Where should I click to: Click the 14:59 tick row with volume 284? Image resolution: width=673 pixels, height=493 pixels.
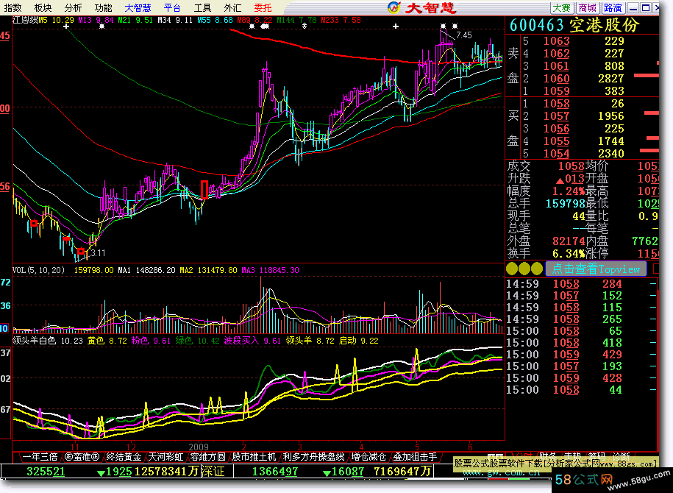click(581, 284)
